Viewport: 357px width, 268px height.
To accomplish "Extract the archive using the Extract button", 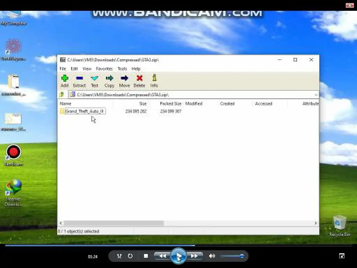I will (x=79, y=81).
